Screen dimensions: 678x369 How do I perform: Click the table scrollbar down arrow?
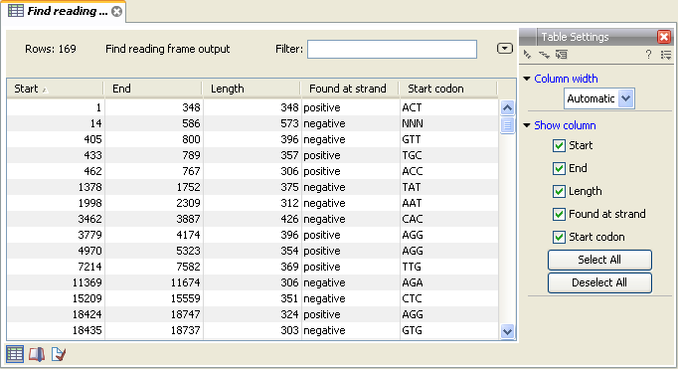507,332
